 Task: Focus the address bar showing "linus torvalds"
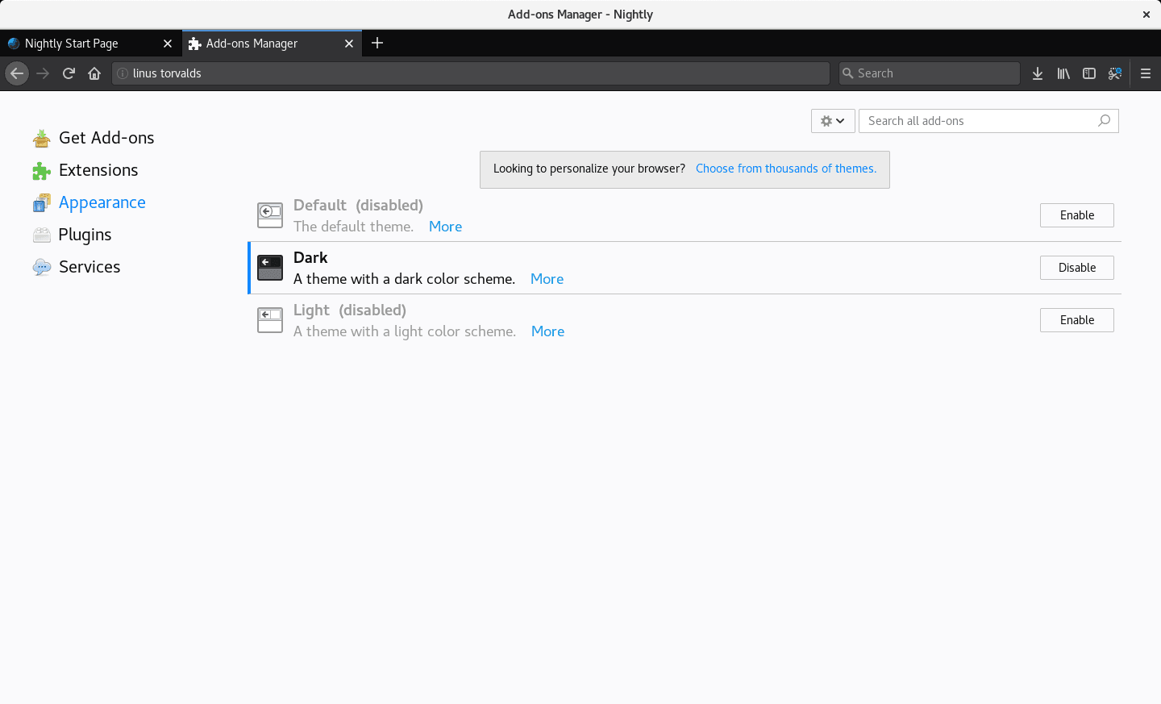coord(471,73)
